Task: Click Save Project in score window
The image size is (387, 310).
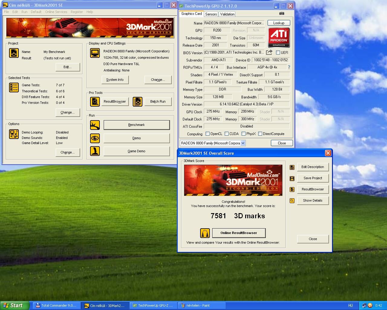Action: pyautogui.click(x=313, y=178)
